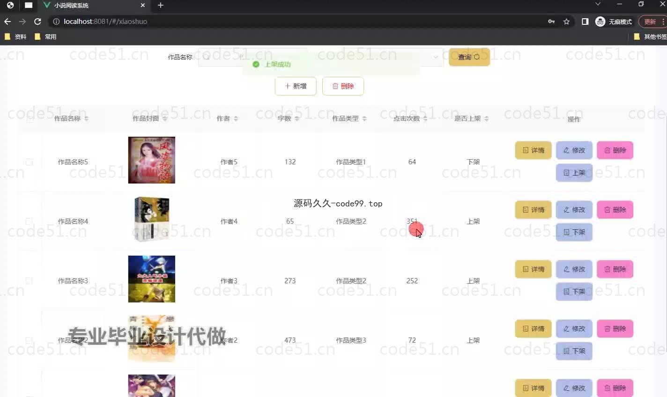Screen dimensions: 667x397
Task: Switch to the 小说阅读系统 tab
Action: point(94,5)
